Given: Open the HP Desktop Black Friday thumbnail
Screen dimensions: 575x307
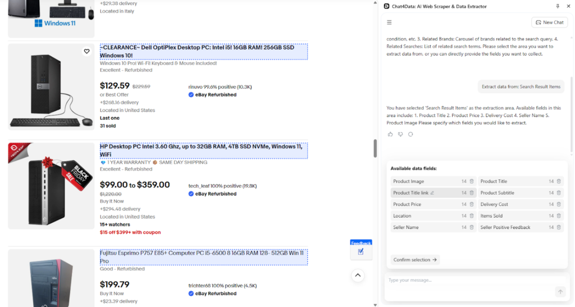Looking at the screenshot, I should (51, 186).
